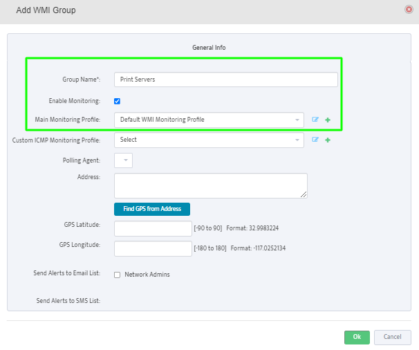Tick the Network Admins email list checkbox
Screen dimensions: 419x350
coord(117,275)
